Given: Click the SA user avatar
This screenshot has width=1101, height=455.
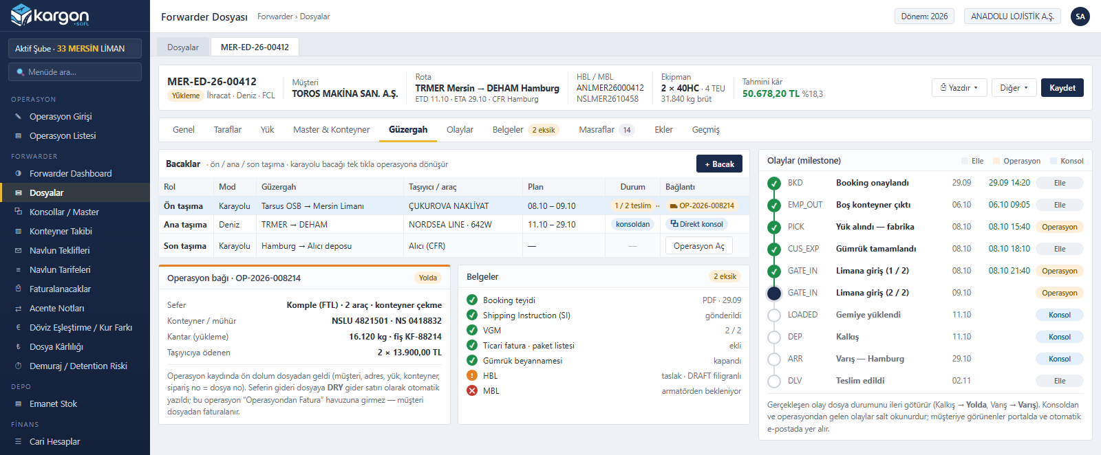Looking at the screenshot, I should click(1080, 16).
